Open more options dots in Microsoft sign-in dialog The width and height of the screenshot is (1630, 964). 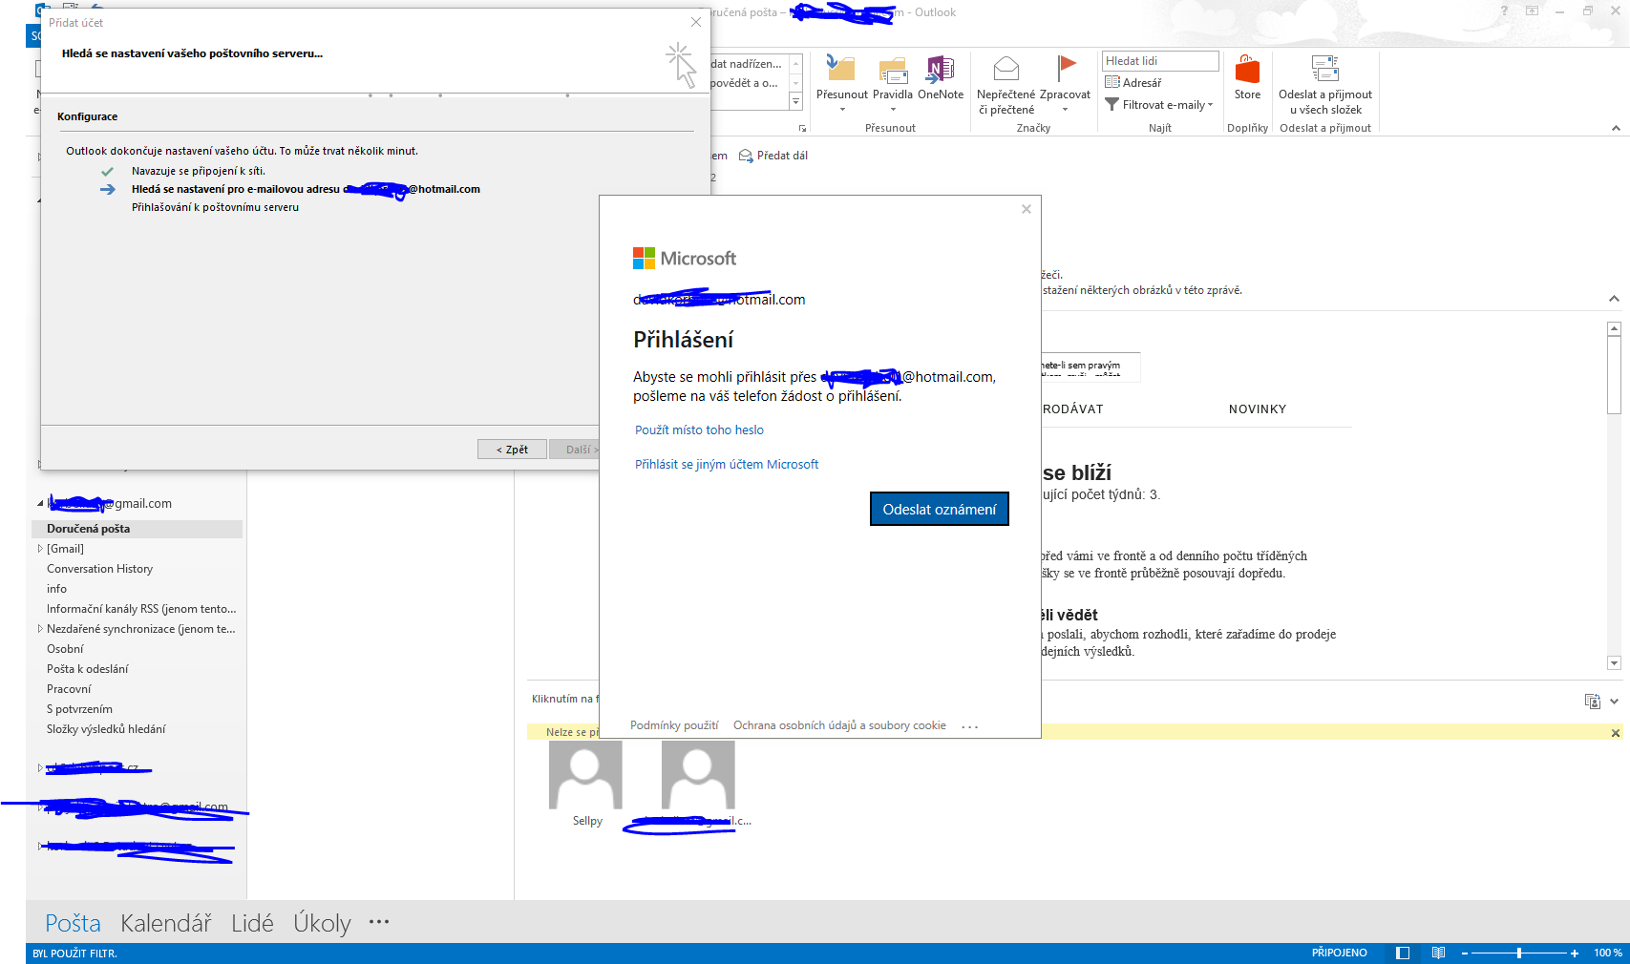tap(970, 726)
